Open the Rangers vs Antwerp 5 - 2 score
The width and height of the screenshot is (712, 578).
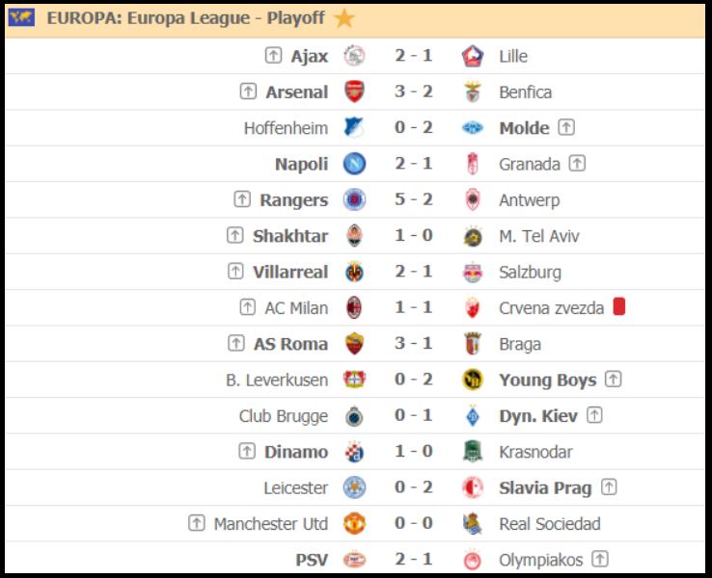(413, 200)
